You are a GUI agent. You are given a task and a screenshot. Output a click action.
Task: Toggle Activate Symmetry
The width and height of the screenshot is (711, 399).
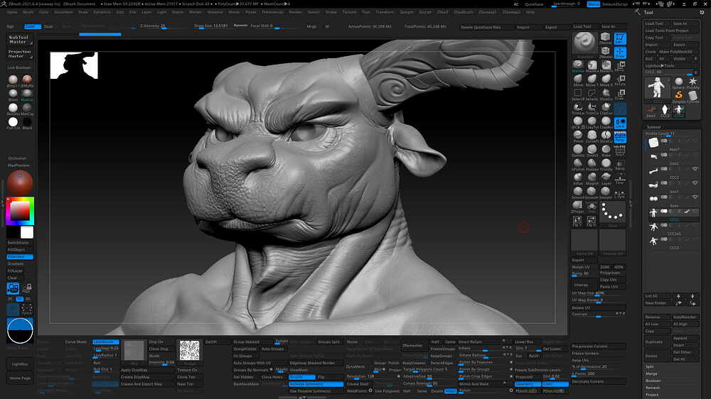316,384
